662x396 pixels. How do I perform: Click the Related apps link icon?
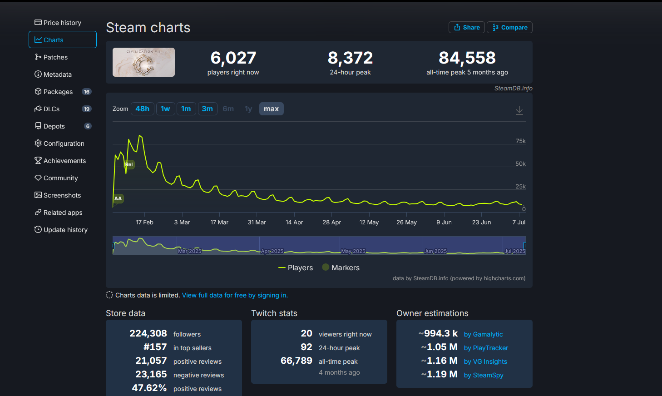[38, 212]
